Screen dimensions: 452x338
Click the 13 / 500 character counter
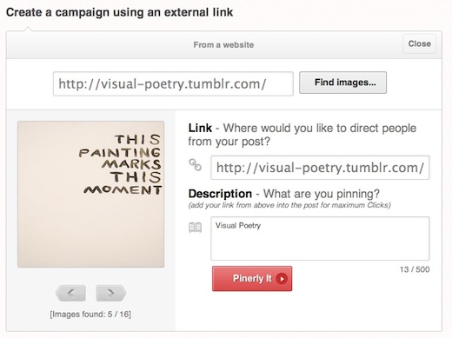coord(415,269)
